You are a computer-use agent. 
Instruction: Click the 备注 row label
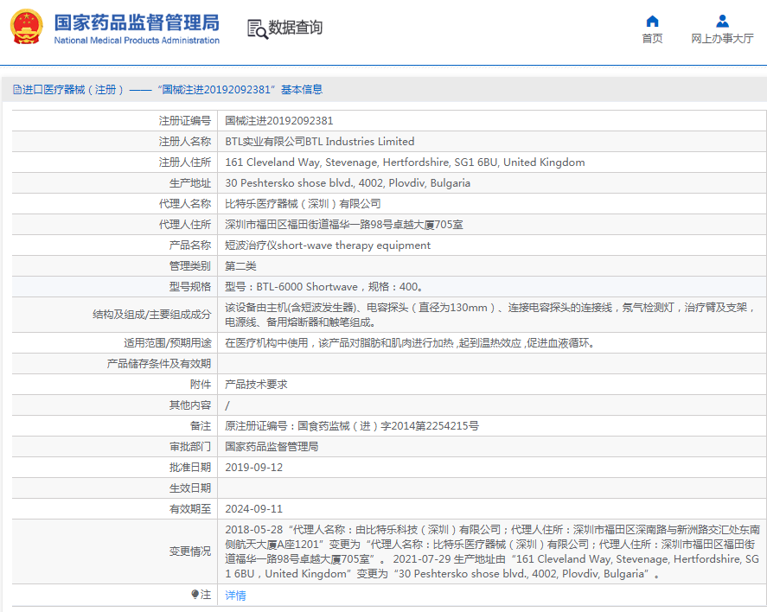(x=200, y=426)
